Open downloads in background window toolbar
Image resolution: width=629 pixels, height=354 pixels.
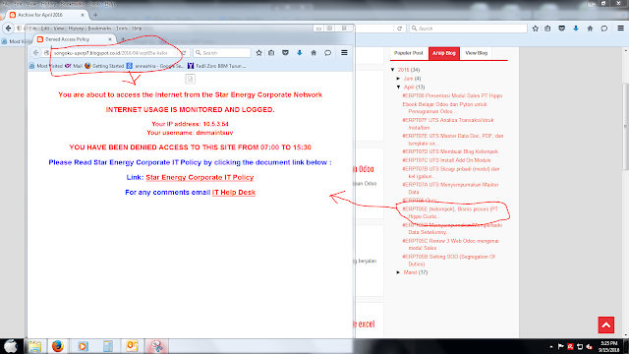pyautogui.click(x=576, y=29)
